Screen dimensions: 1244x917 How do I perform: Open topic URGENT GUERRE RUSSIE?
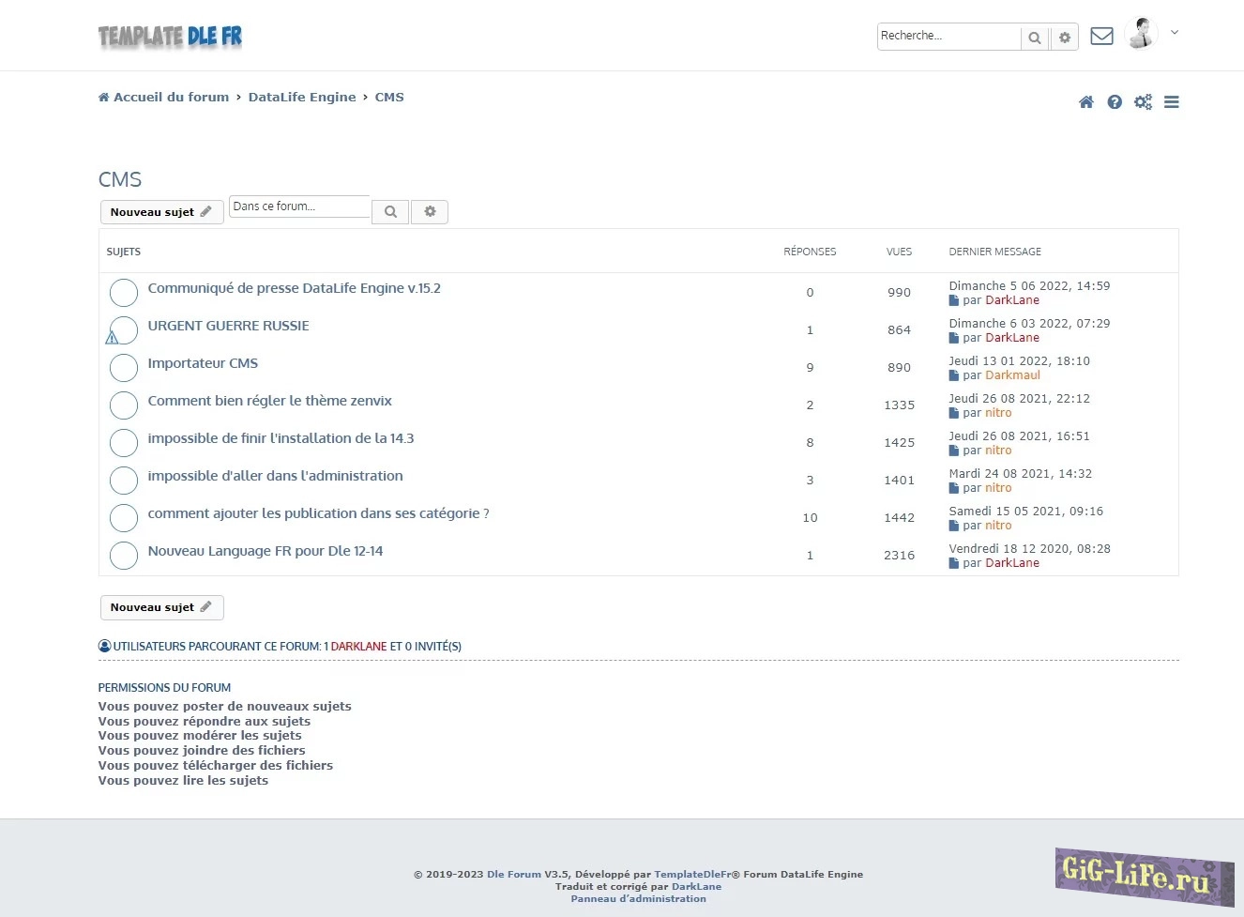228,326
